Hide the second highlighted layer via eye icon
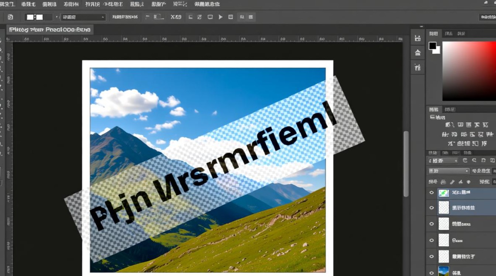Screen dimensions: 496x276 coord(431,208)
